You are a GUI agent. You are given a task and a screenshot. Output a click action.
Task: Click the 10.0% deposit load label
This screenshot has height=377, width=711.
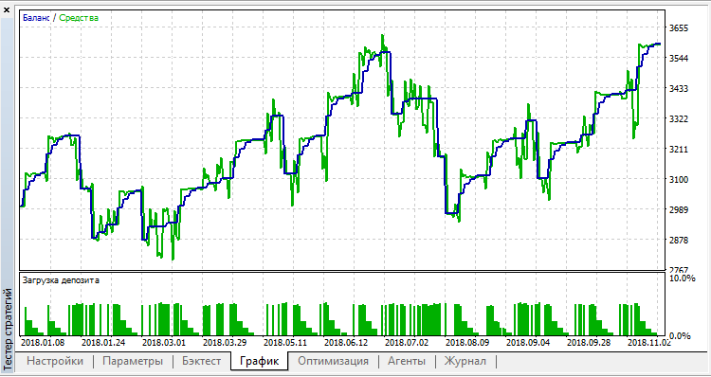tap(682, 278)
